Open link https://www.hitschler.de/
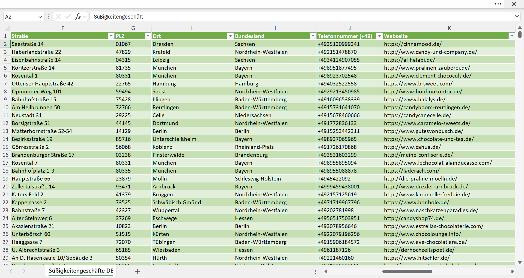The image size is (524, 278). 416,258
